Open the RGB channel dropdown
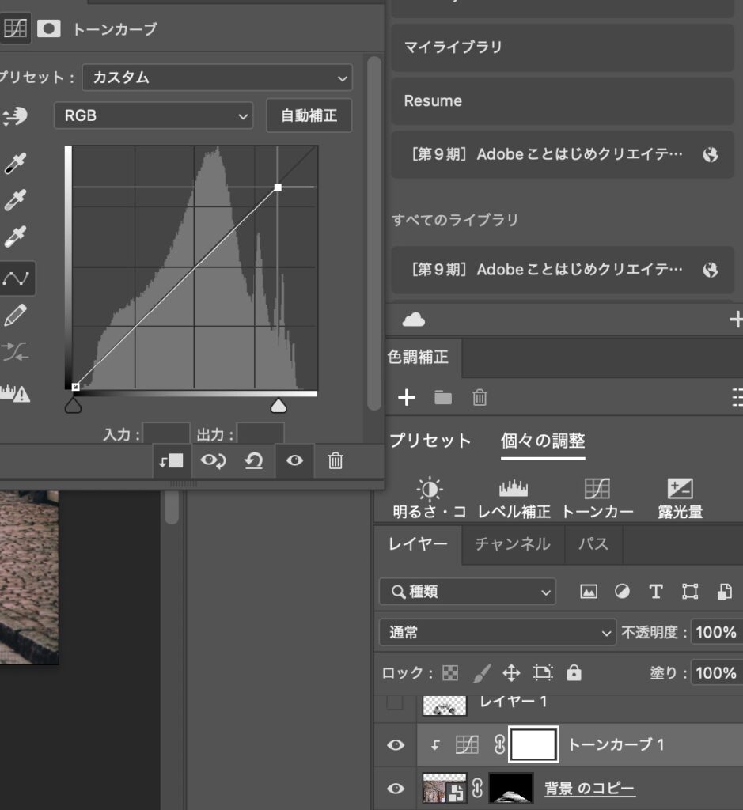The width and height of the screenshot is (743, 810). (154, 115)
